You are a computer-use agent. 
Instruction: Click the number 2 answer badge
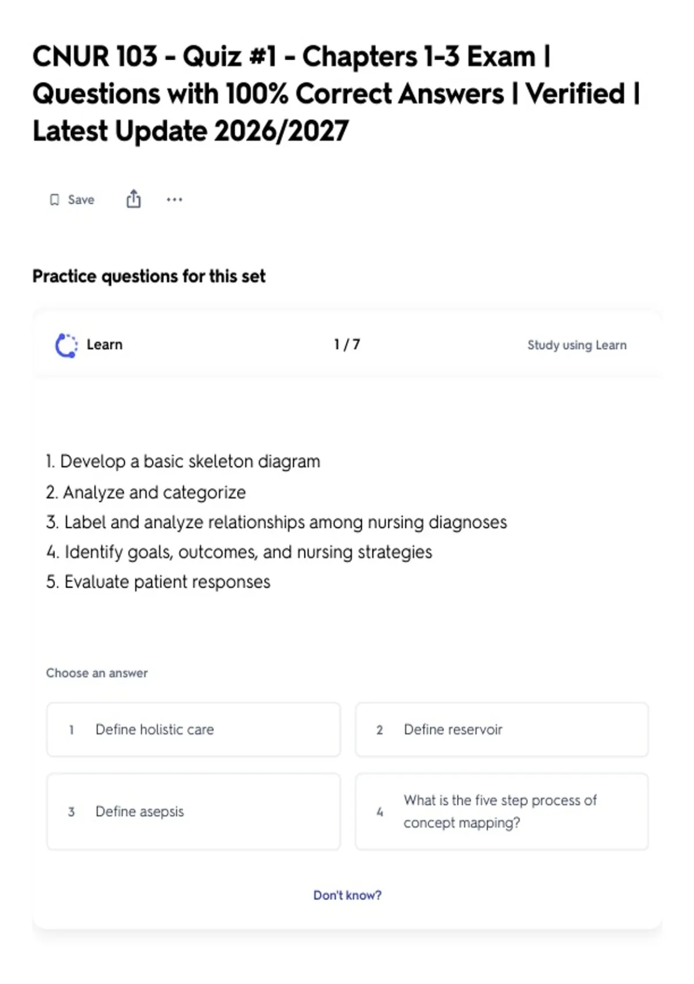point(379,730)
